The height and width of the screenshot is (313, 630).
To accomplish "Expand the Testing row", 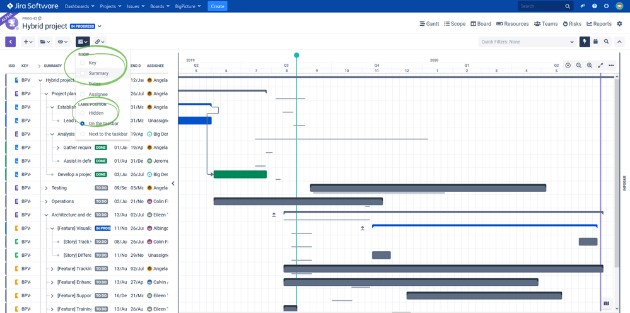I will 46,188.
